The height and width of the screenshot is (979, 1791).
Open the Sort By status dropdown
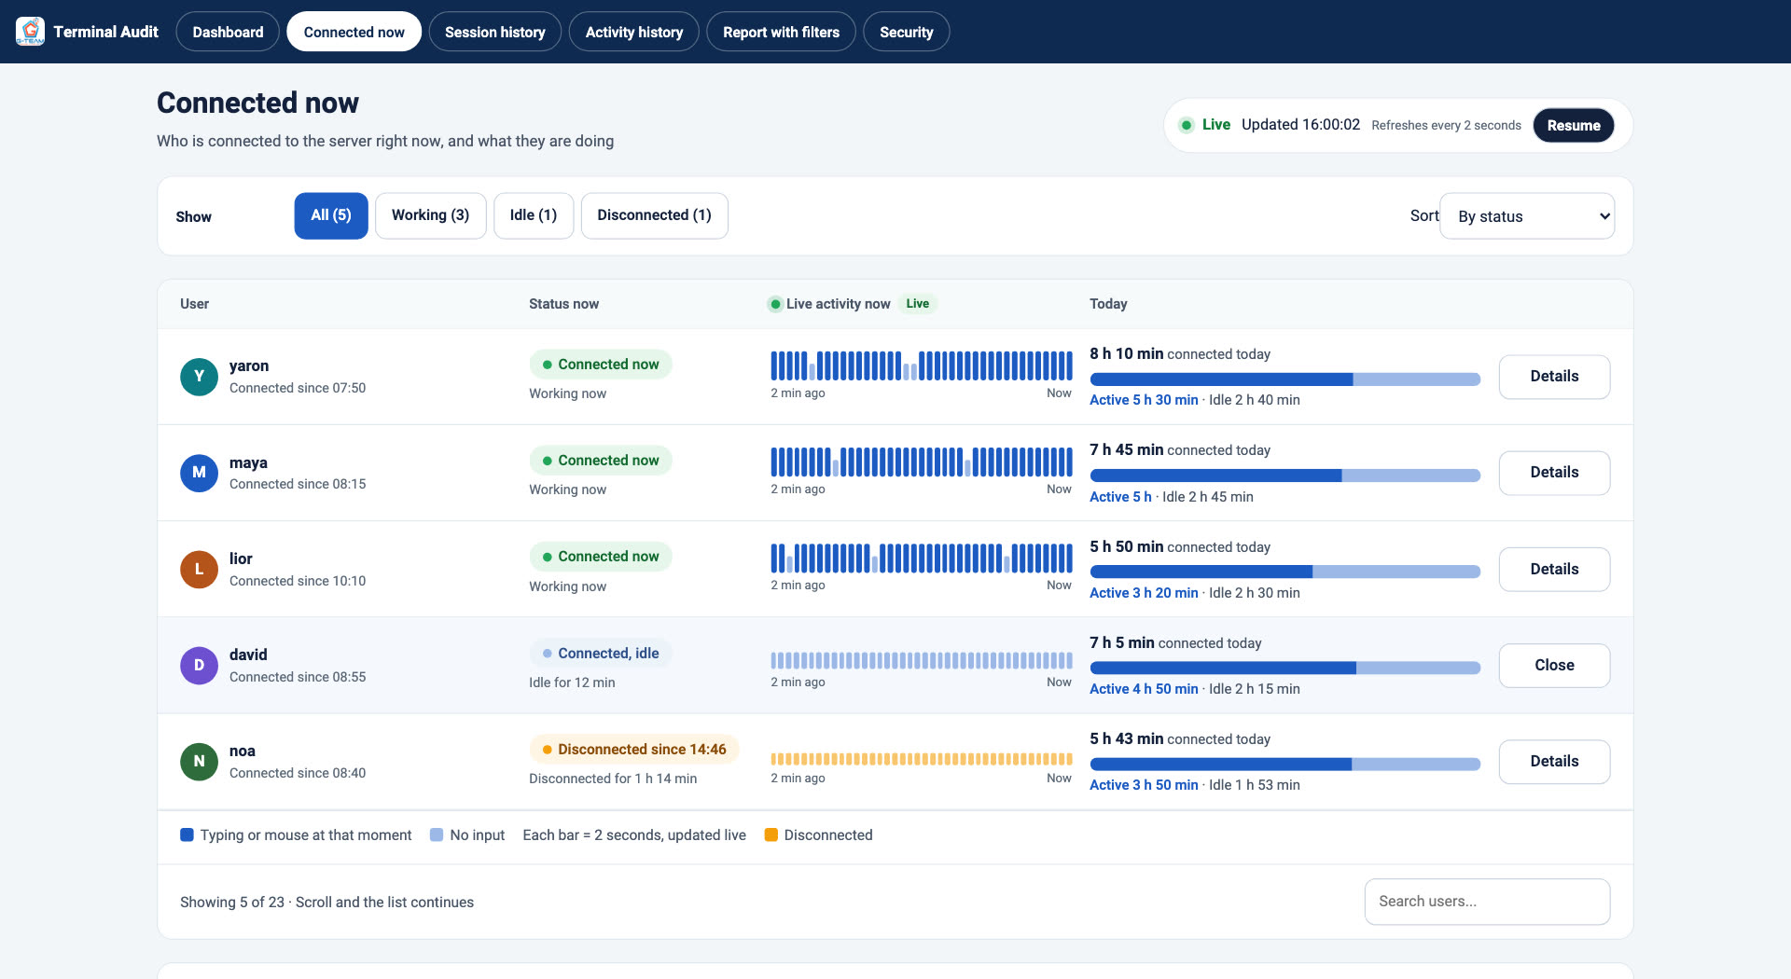tap(1527, 216)
